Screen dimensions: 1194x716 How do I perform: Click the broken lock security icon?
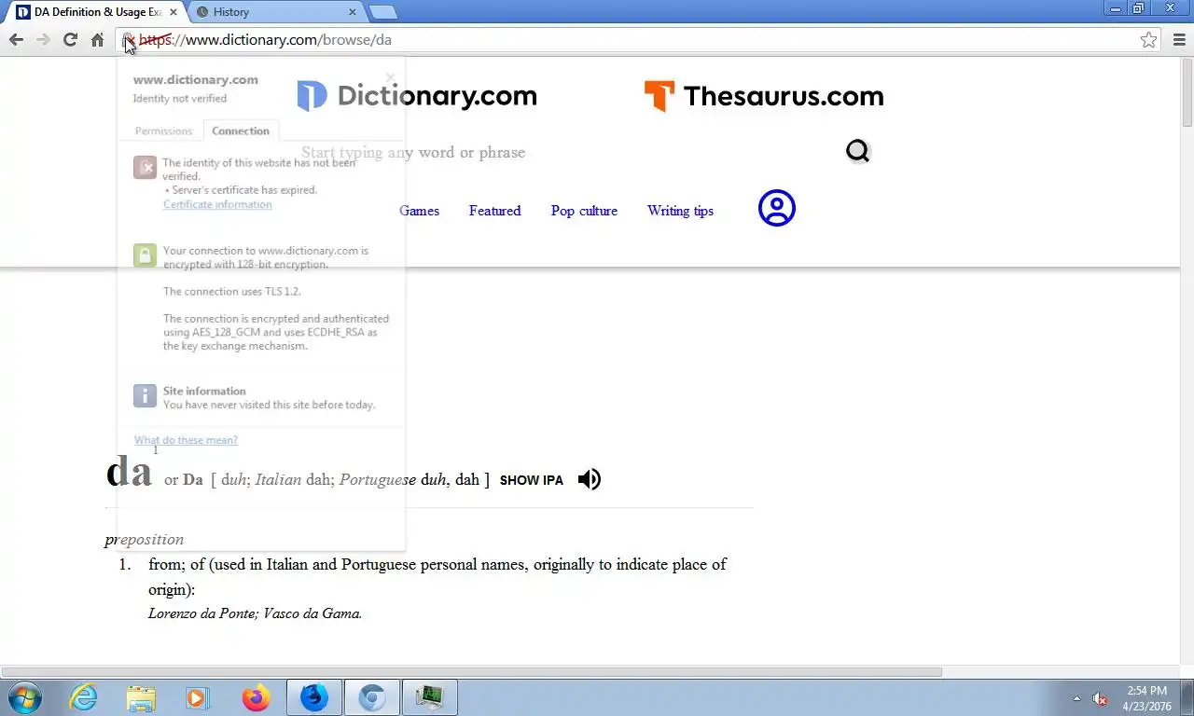pyautogui.click(x=129, y=40)
